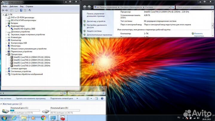Screen dimensions: 215x121
Task: Click the Battery category icon in device tree
Action: [9, 23]
